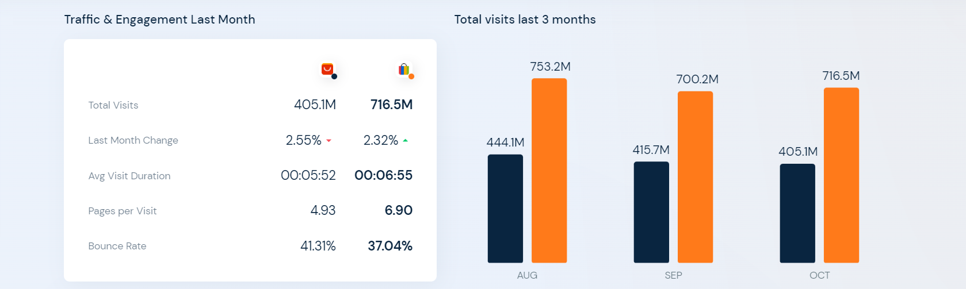Viewport: 966px width, 289px height.
Task: Select the orange OCT bar showing 716.5M
Action: tap(841, 175)
